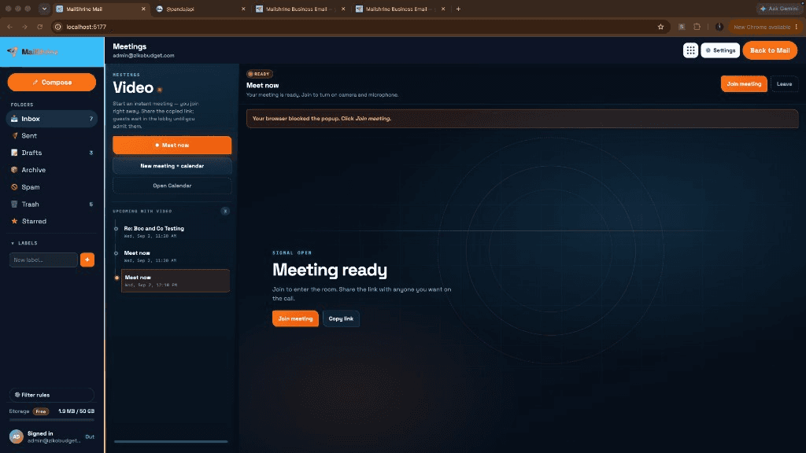806x453 pixels.
Task: Click New Chrome available update button
Action: 765,27
